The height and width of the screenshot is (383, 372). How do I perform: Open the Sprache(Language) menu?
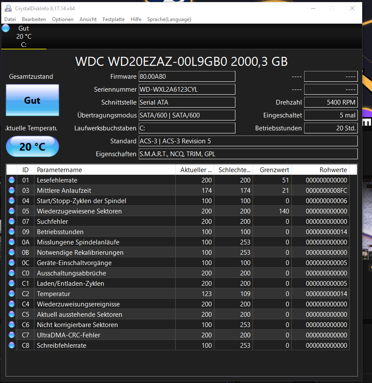(x=169, y=19)
